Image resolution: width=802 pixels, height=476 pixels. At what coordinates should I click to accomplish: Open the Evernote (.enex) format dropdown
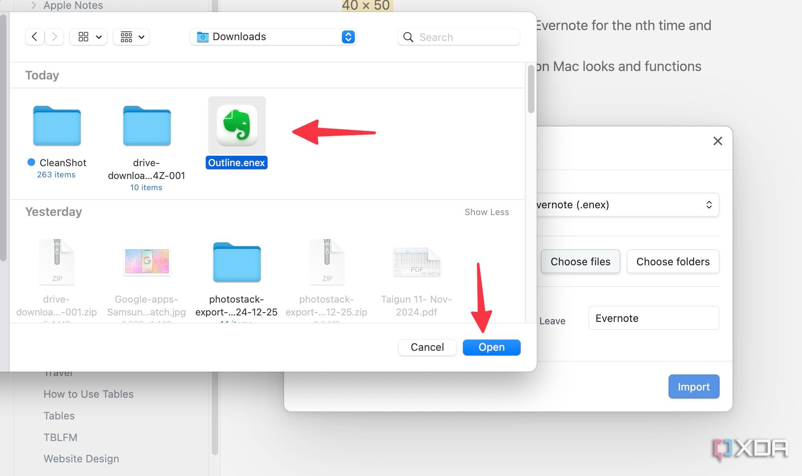click(x=627, y=205)
